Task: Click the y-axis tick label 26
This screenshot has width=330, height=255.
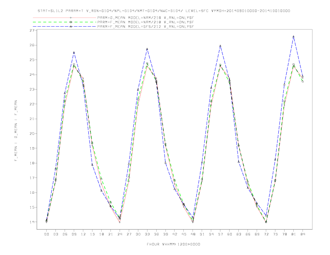Action: (32, 45)
